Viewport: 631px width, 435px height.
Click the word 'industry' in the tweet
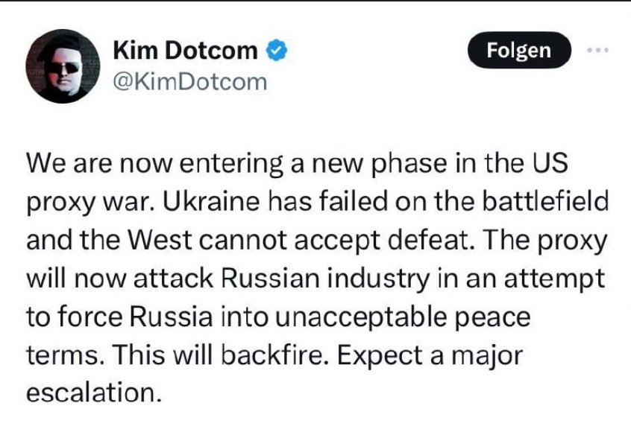click(379, 280)
